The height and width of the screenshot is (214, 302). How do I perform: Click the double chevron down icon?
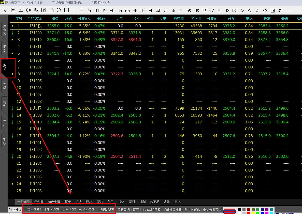coord(242,10)
